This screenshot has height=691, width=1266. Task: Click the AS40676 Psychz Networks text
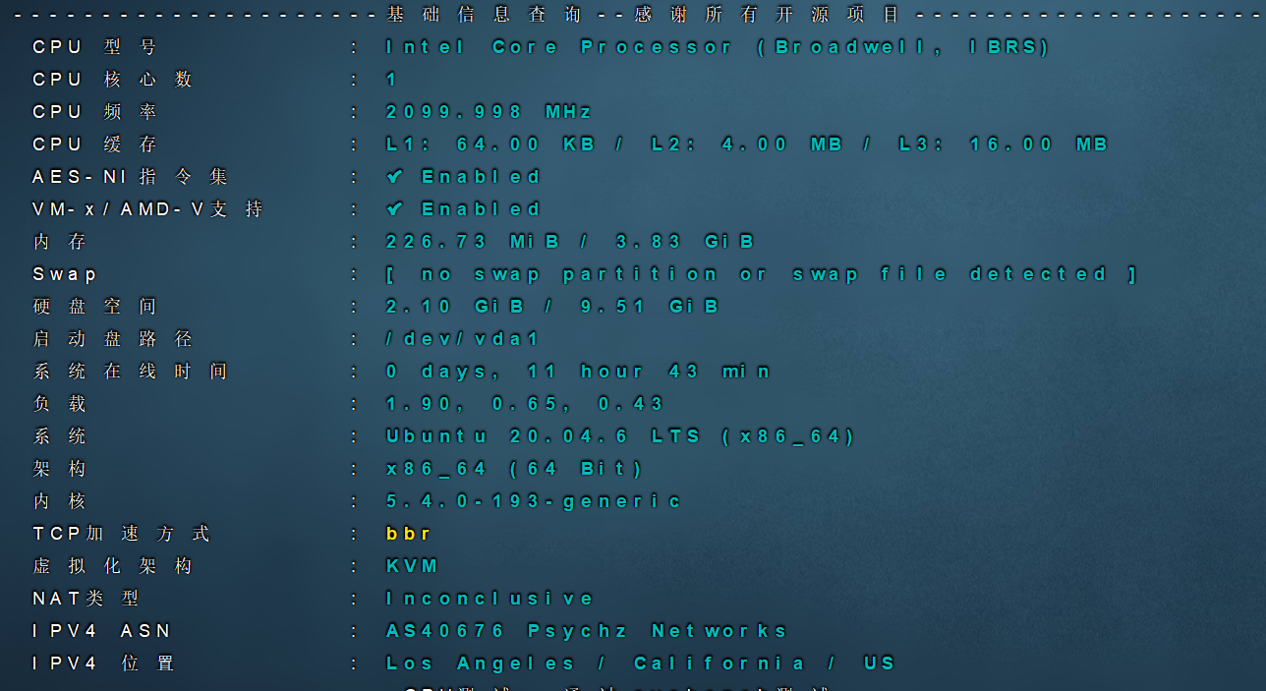pyautogui.click(x=587, y=631)
